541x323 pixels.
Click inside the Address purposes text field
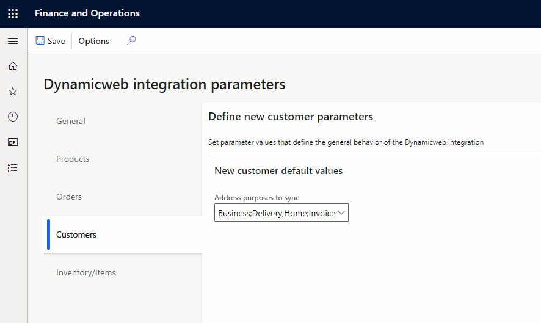[x=275, y=213]
